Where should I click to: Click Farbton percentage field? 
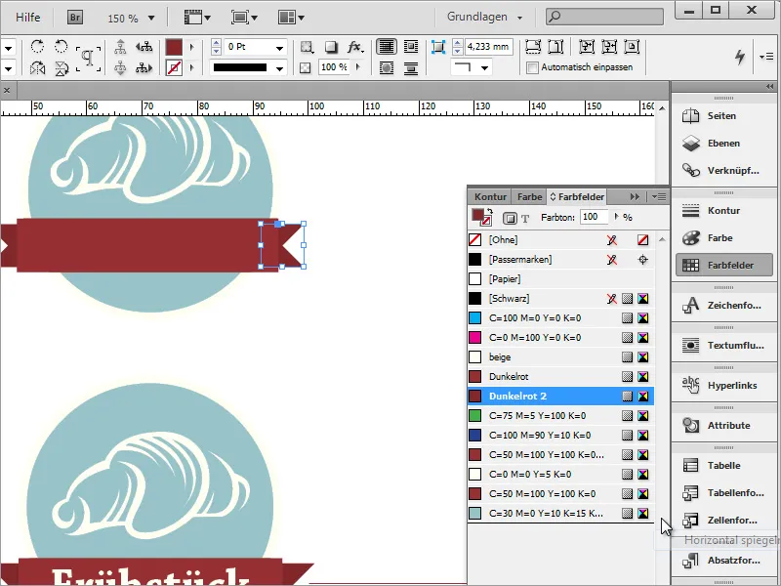[595, 217]
